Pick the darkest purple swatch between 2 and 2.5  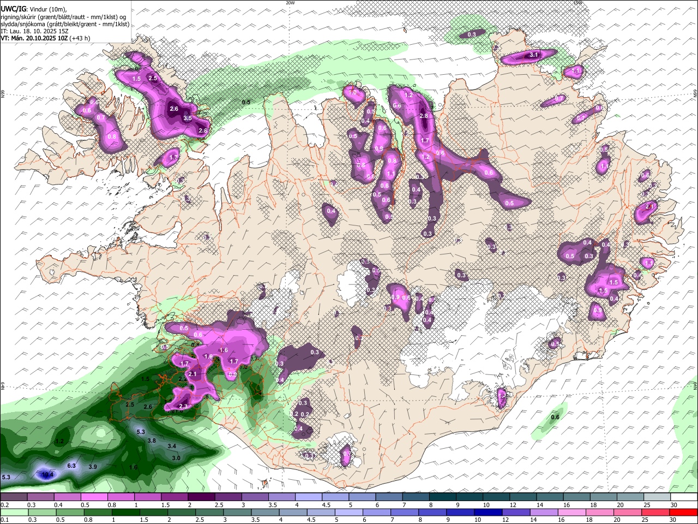click(x=201, y=497)
